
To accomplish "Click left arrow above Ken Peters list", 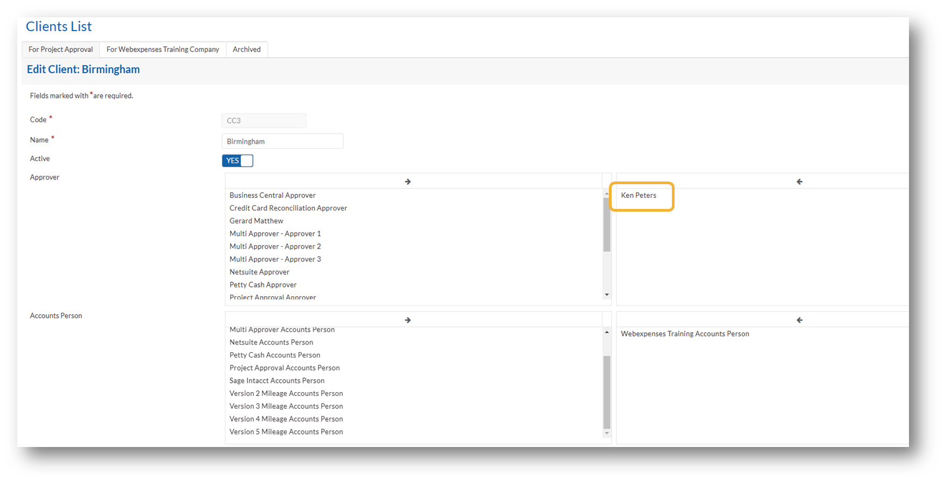I will tap(799, 181).
